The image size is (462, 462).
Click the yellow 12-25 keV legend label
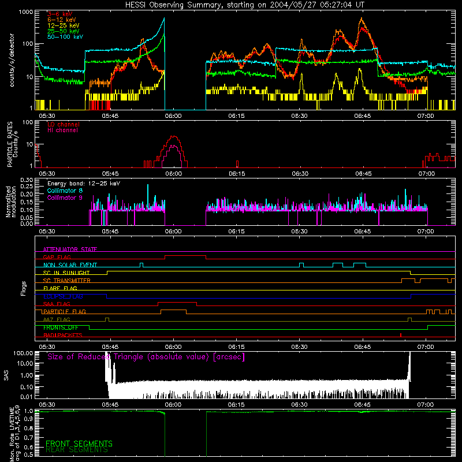click(64, 25)
